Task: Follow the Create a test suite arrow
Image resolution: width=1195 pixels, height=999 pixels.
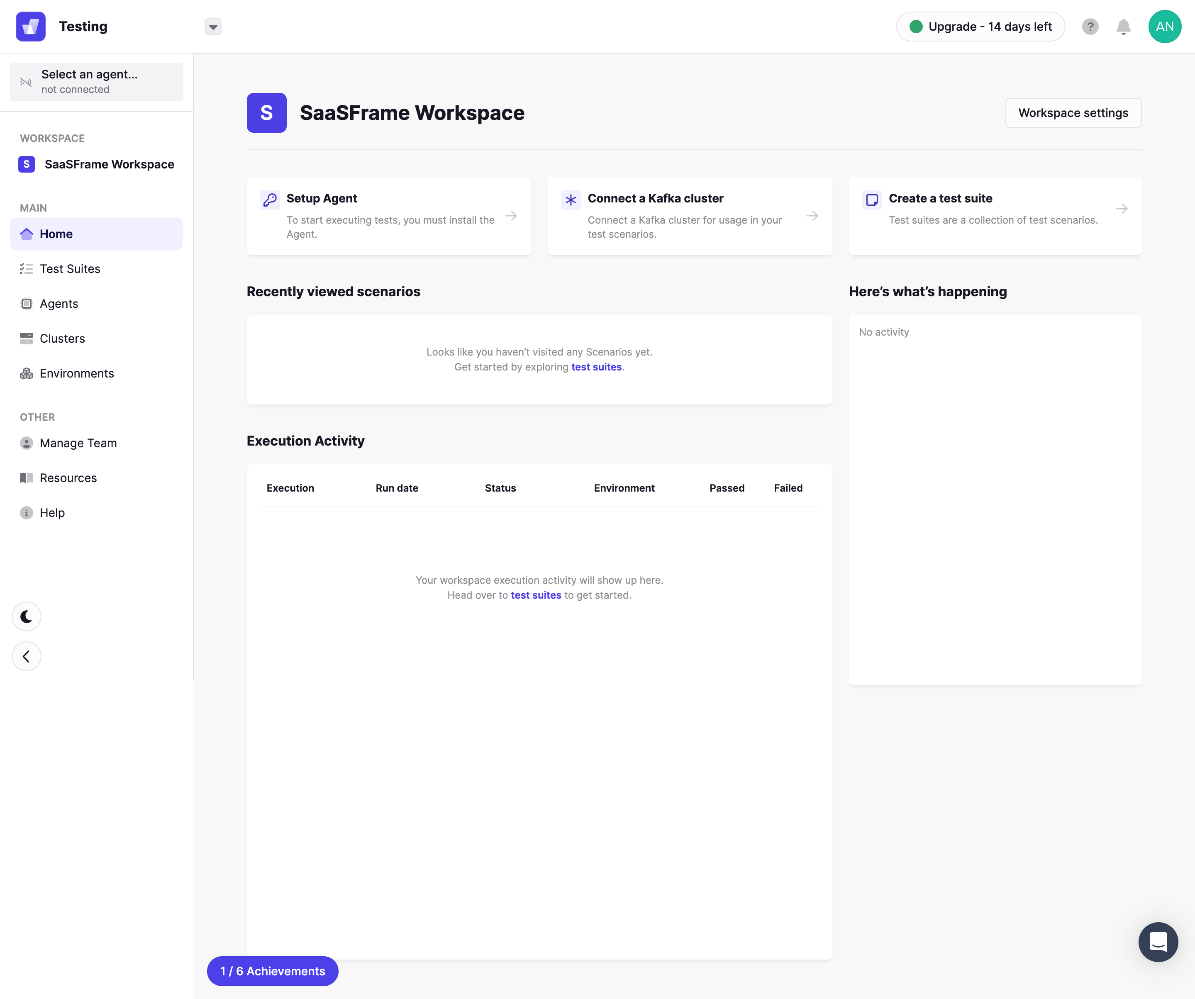Action: [x=1122, y=209]
